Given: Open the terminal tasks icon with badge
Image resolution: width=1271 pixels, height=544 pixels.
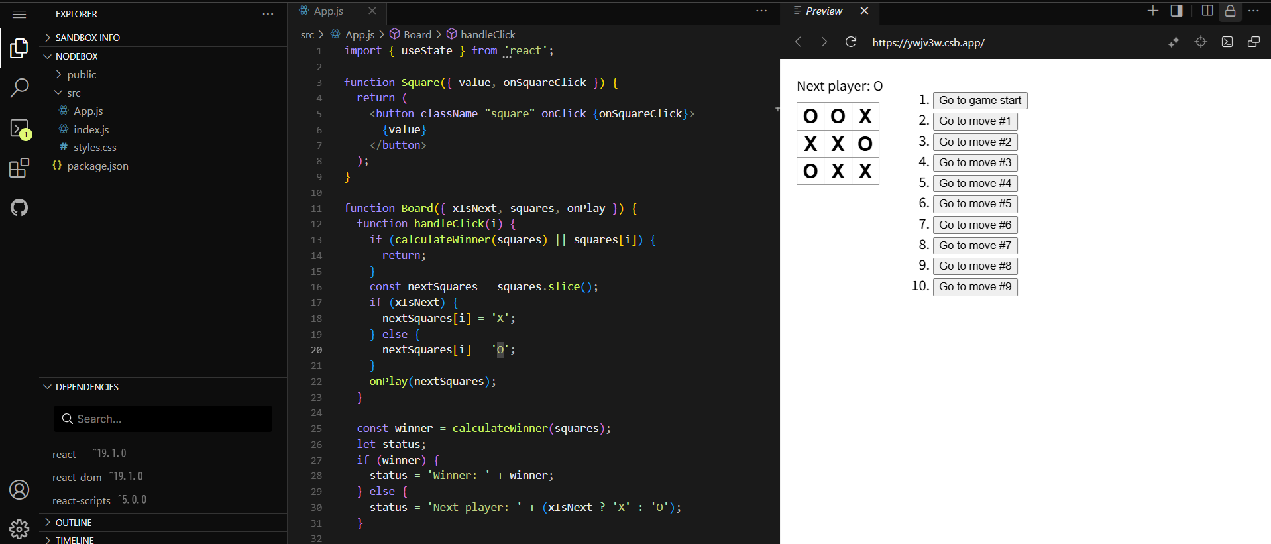Looking at the screenshot, I should coord(20,129).
